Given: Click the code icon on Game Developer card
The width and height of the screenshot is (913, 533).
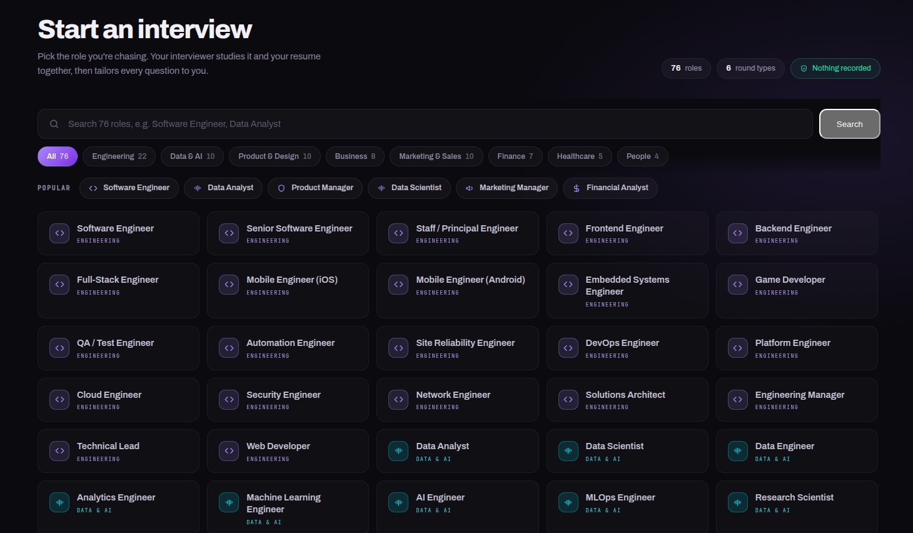Looking at the screenshot, I should coord(738,285).
